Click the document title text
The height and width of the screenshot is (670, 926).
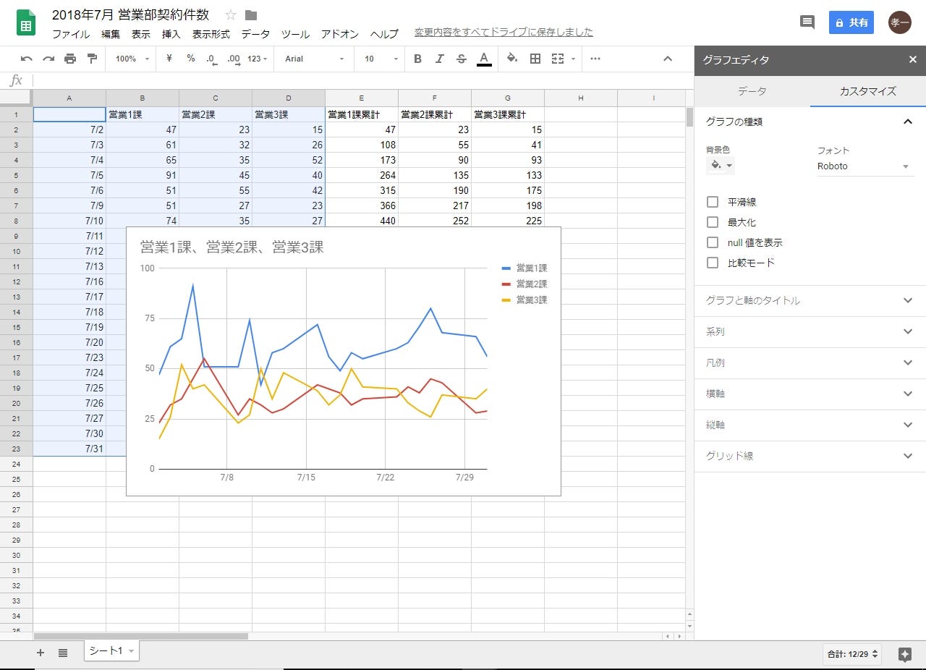130,15
